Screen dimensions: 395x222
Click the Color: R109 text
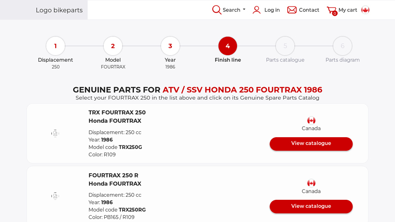(102, 154)
